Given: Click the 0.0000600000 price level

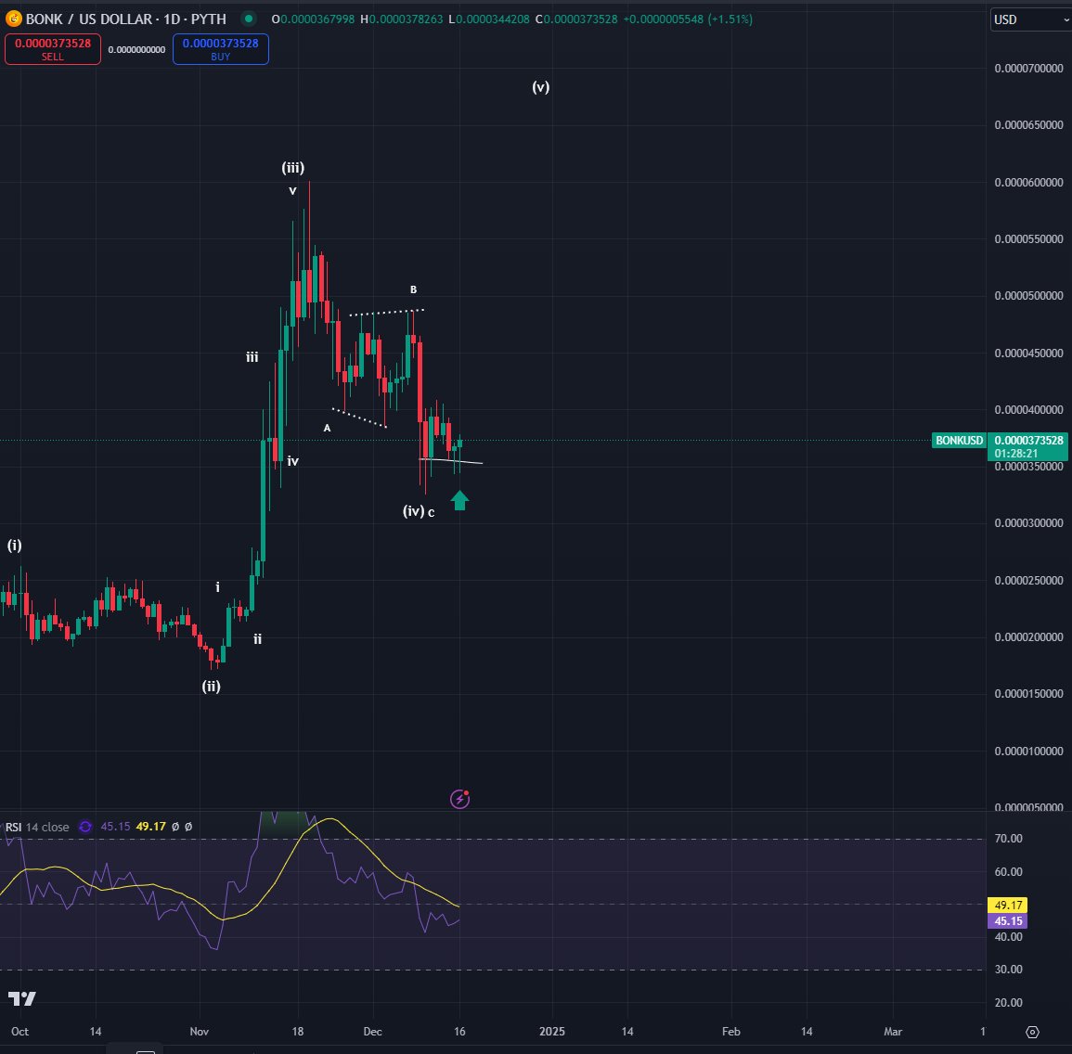Looking at the screenshot, I should click(x=1028, y=183).
